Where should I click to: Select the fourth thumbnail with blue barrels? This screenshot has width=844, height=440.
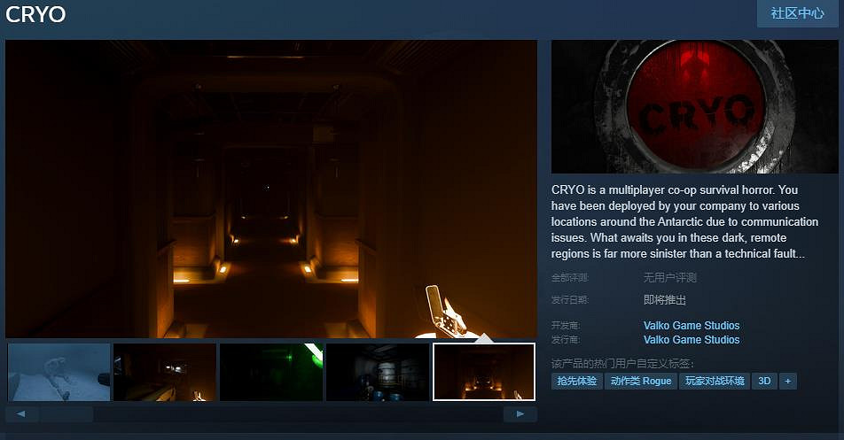point(378,373)
